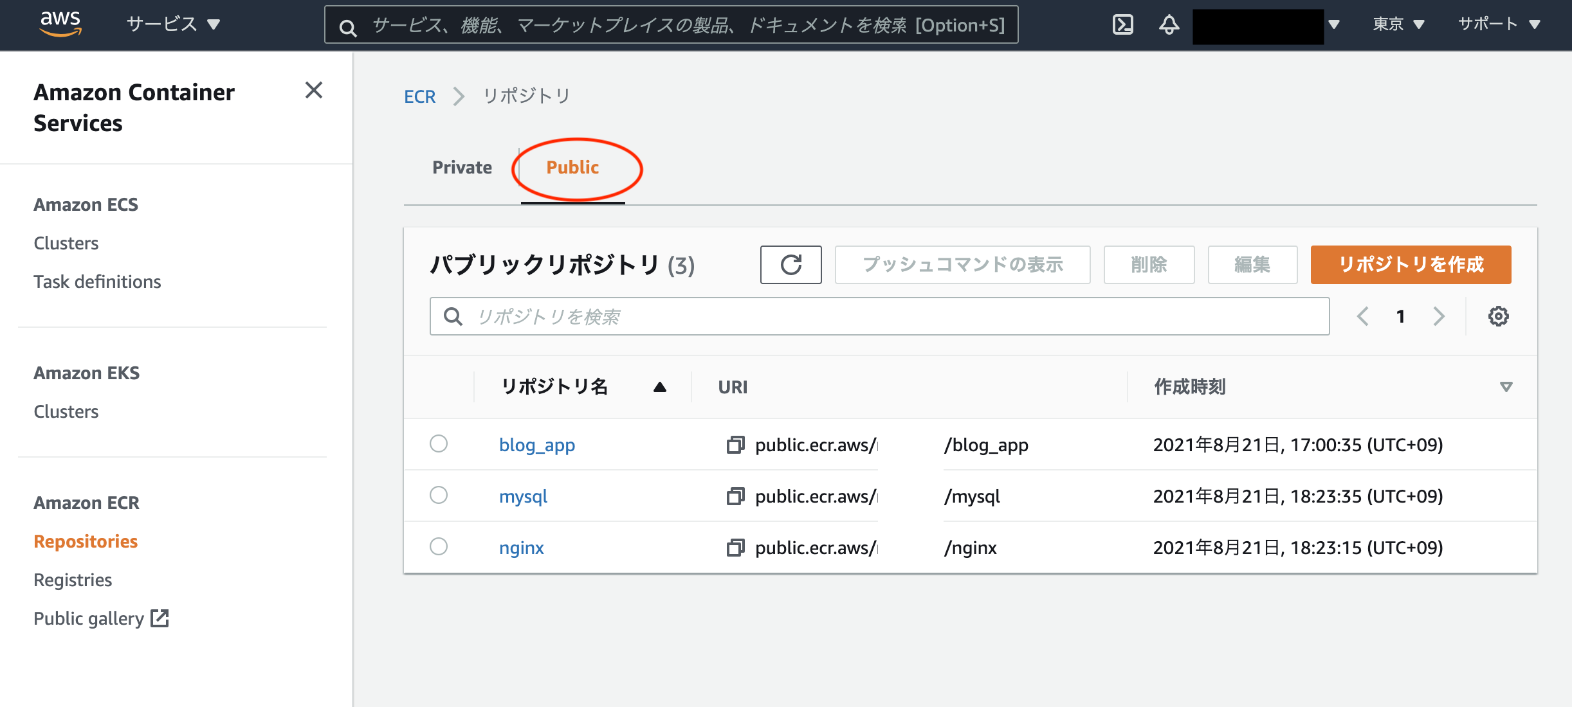Image resolution: width=1572 pixels, height=707 pixels.
Task: Click the Amazon ECS sidebar heading
Action: 86,204
